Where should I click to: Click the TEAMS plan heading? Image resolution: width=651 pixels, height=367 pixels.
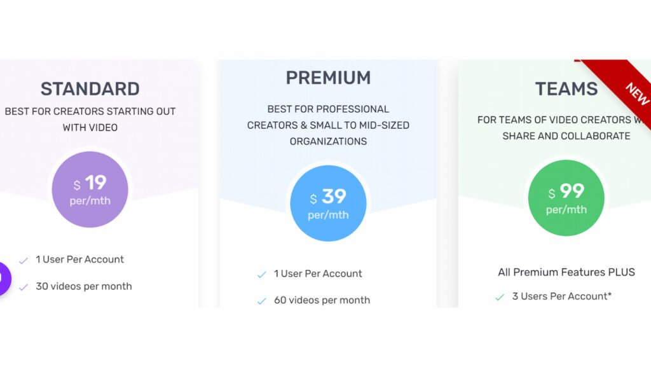tap(566, 88)
